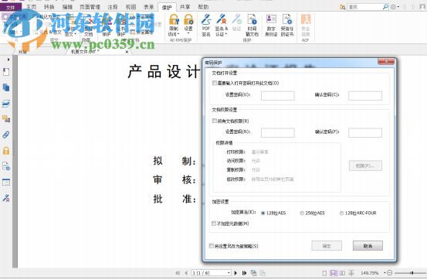Screen dimensions: 427x280
Task: Click the 设置密码(U) input field
Action: pos(277,95)
